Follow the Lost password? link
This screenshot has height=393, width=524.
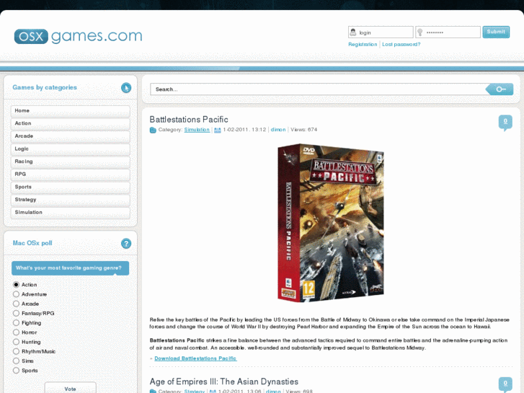pos(401,44)
